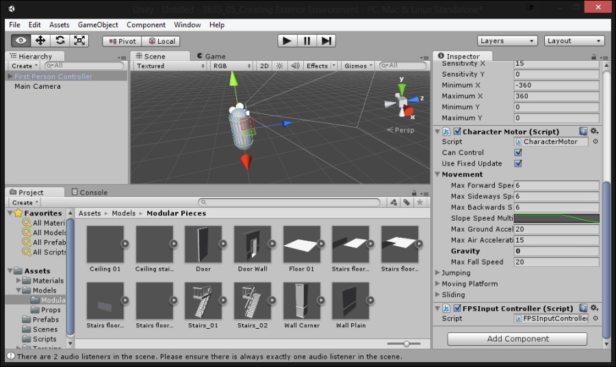The width and height of the screenshot is (616, 367).
Task: Click the Pause button
Action: (307, 41)
